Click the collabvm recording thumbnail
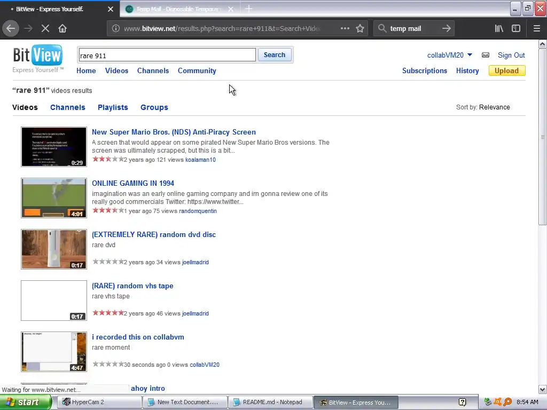This screenshot has height=410, width=547. coord(54,352)
